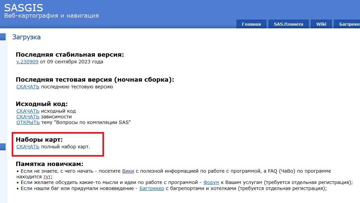
Task: Click the 'тут' FAQ link
Action: [47, 177]
